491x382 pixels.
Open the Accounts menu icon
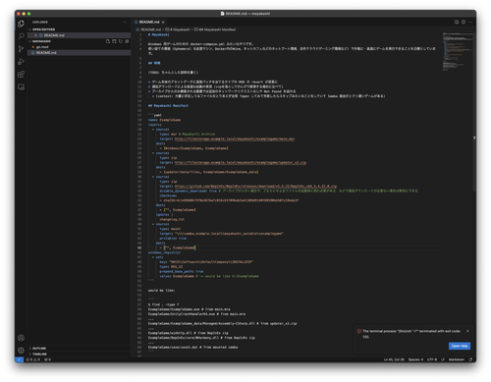tap(21, 338)
